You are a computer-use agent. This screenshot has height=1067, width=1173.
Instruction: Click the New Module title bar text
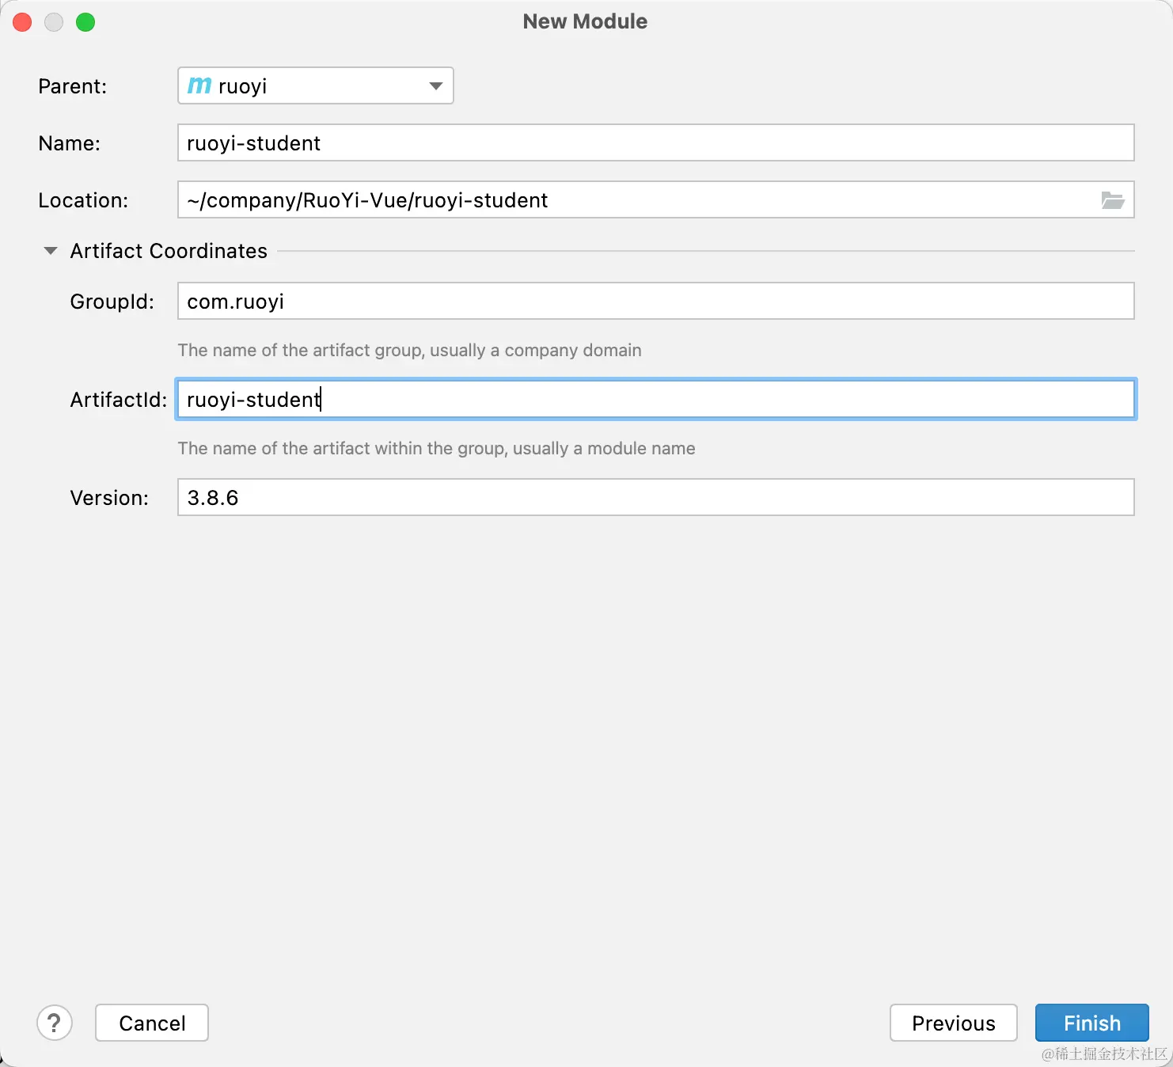click(x=585, y=21)
